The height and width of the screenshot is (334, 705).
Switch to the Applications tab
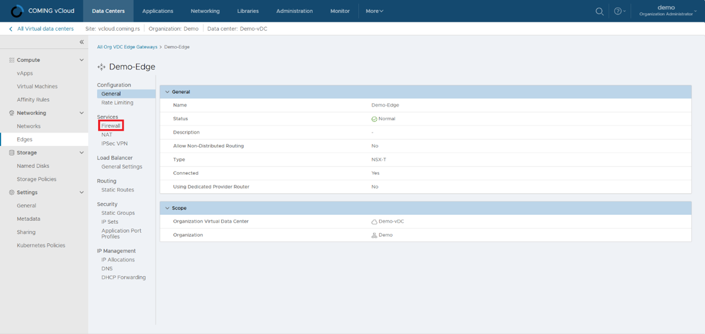point(158,11)
